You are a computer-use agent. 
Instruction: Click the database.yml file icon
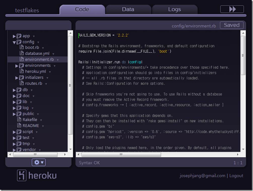click(x=22, y=53)
